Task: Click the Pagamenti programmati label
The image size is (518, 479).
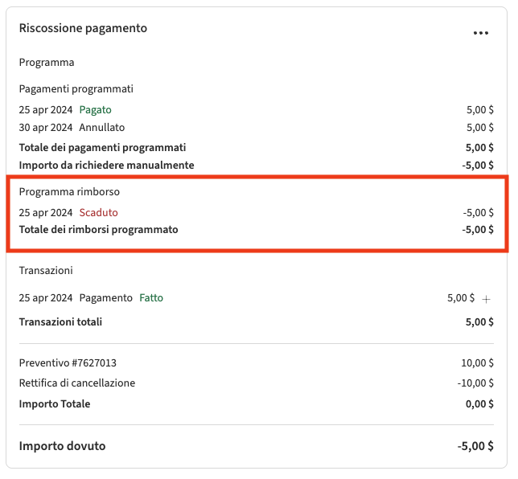Action: coord(76,88)
